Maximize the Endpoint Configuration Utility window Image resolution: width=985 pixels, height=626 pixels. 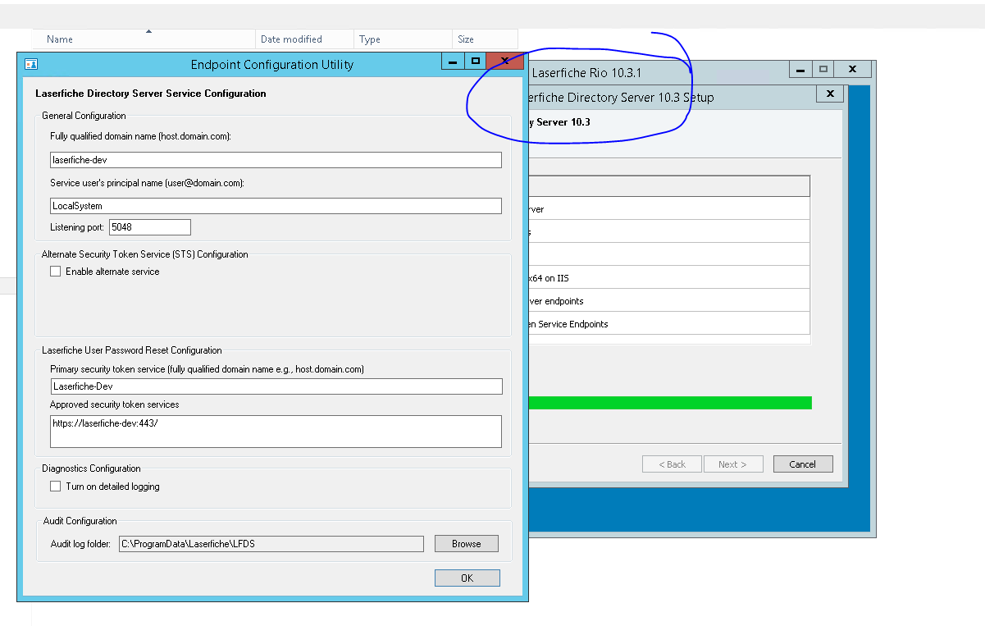475,62
